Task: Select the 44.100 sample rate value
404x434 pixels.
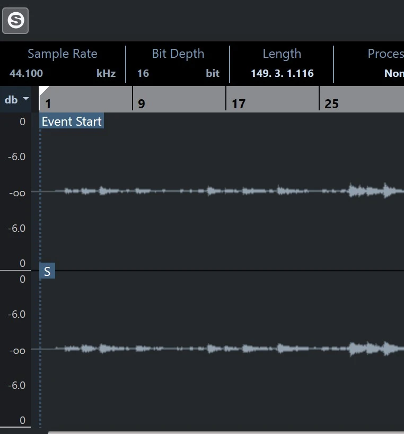Action: tap(27, 73)
